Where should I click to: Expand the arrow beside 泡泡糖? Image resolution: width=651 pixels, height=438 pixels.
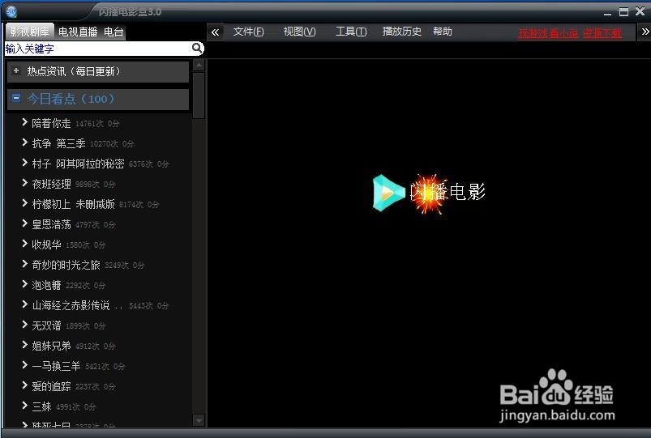point(25,284)
